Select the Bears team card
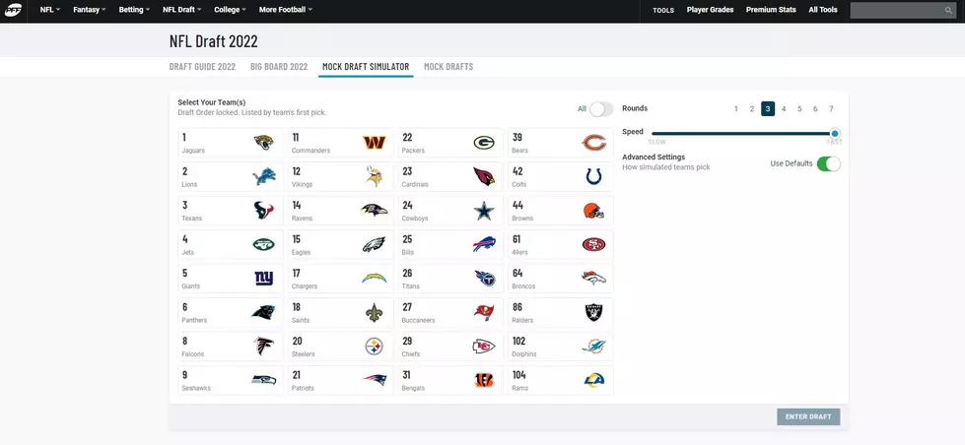Image resolution: width=965 pixels, height=445 pixels. click(x=560, y=143)
